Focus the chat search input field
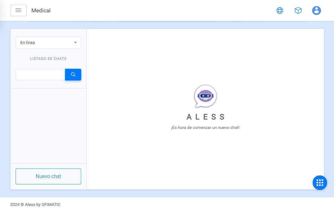 40,75
